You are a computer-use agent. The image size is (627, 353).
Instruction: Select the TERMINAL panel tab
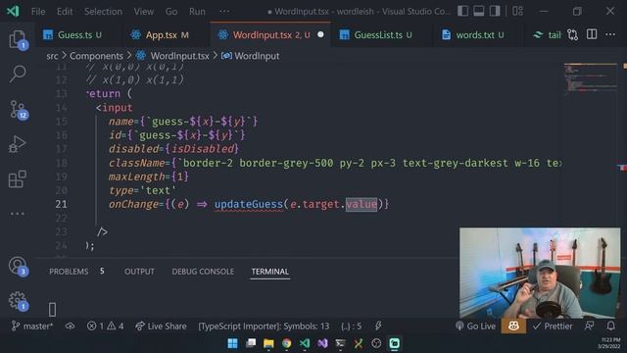click(270, 272)
